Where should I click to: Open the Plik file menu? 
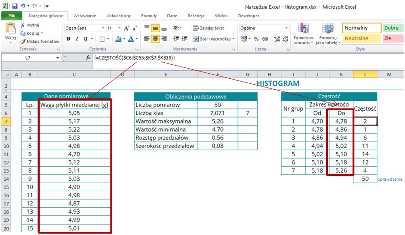[x=12, y=15]
